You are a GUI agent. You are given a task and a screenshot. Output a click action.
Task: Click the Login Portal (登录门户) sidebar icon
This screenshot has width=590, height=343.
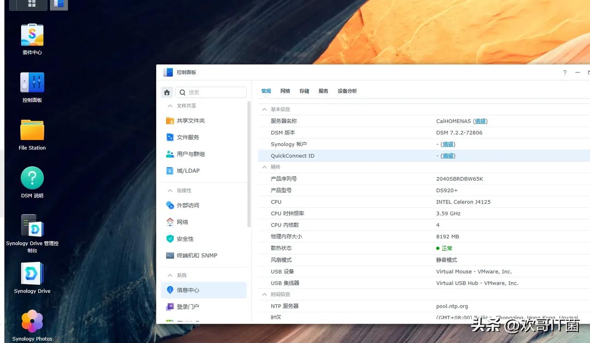(x=170, y=307)
